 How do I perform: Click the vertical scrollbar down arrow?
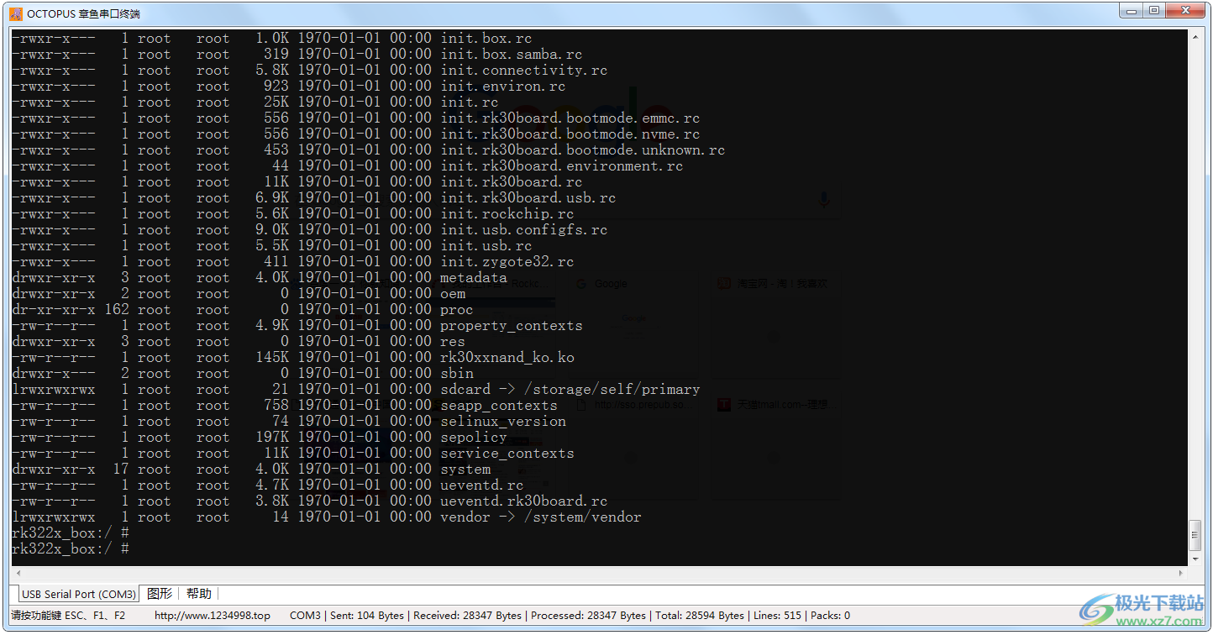click(1195, 559)
